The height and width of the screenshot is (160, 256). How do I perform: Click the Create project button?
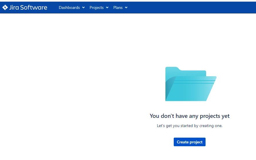pos(189,142)
